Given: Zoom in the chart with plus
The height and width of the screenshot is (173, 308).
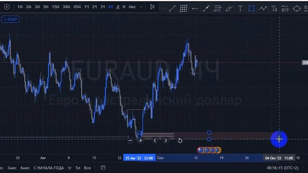Looking at the screenshot, I should coord(141,140).
